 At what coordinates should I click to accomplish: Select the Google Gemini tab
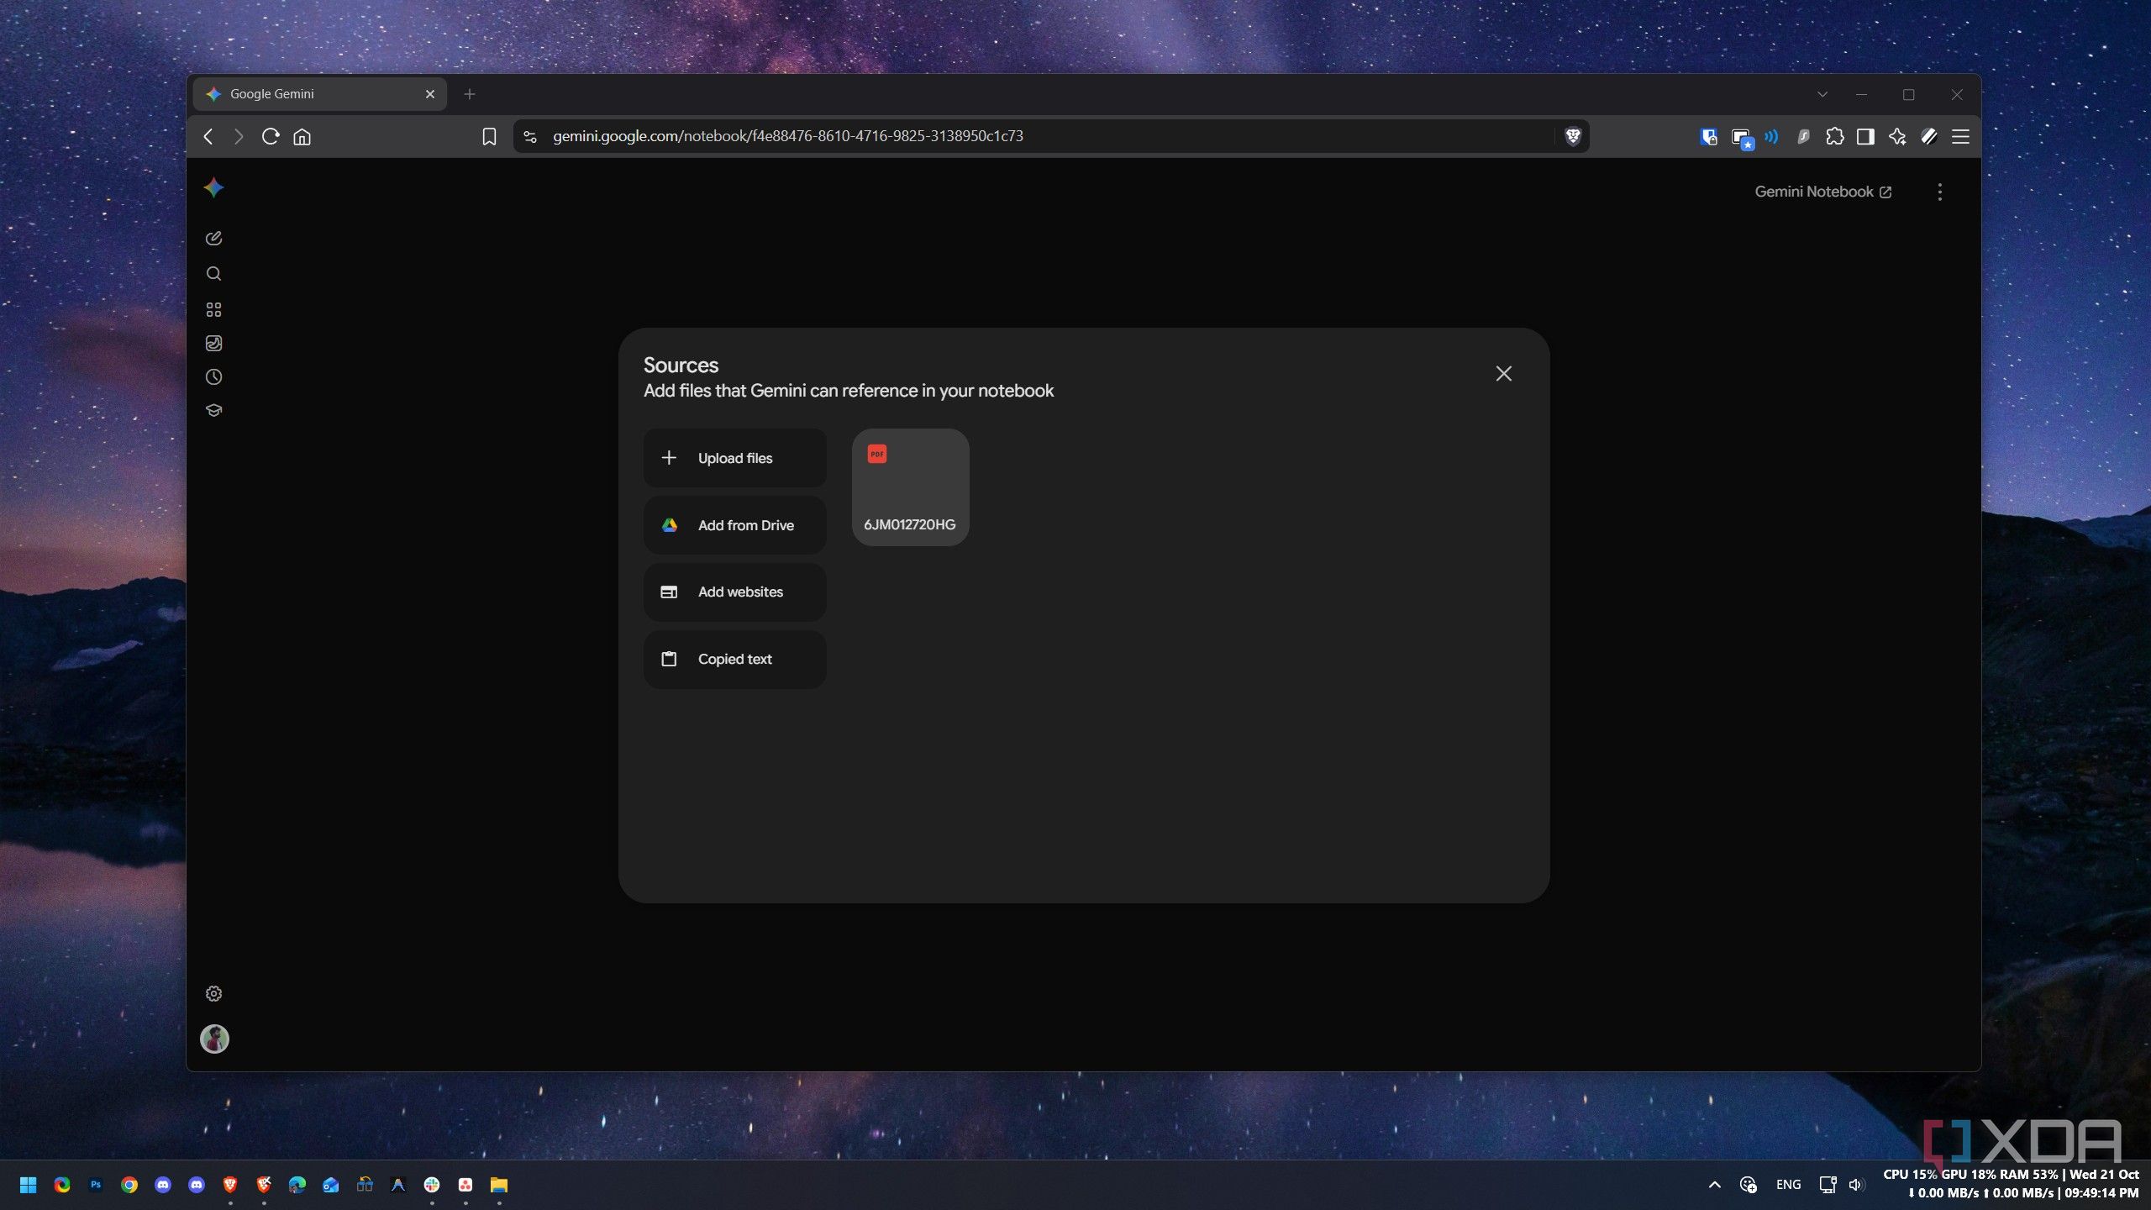pos(320,94)
